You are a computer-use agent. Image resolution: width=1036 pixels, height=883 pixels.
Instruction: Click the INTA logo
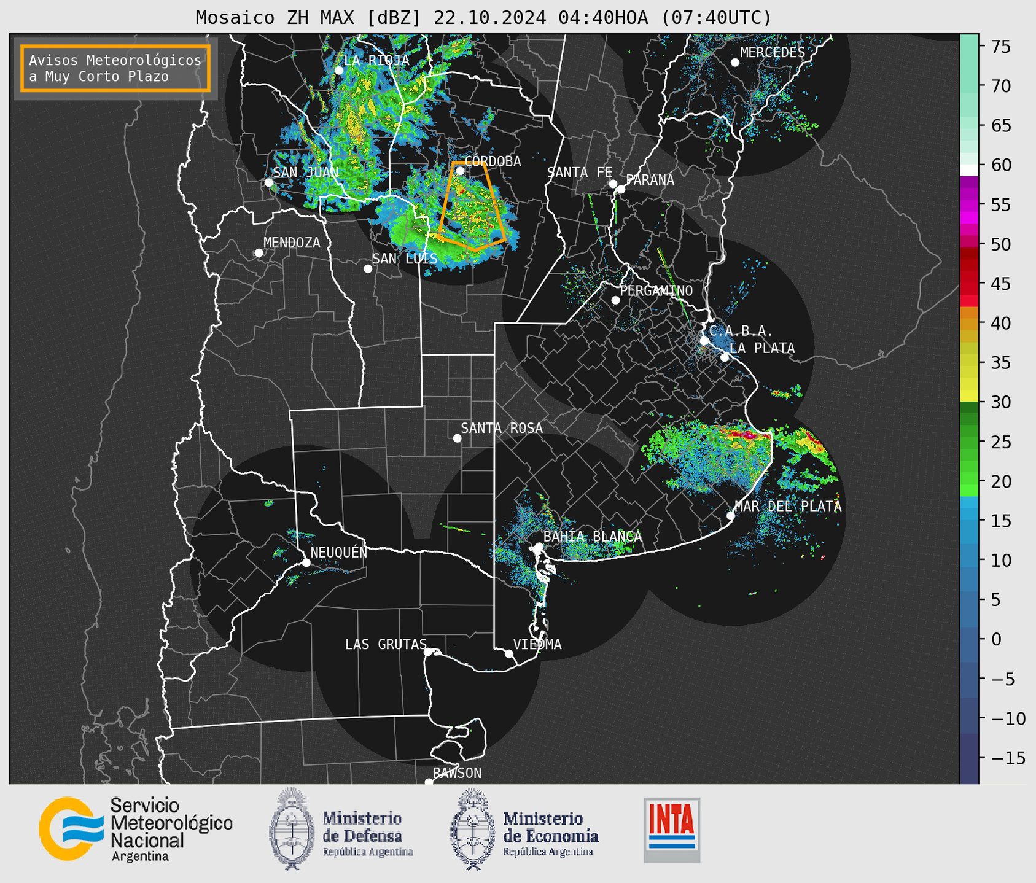click(x=672, y=830)
